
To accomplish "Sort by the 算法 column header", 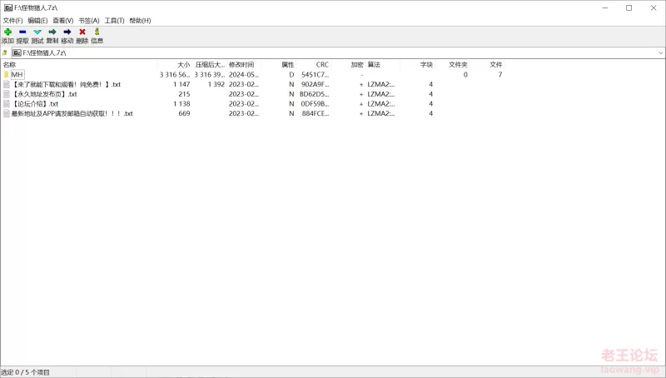I will click(383, 65).
